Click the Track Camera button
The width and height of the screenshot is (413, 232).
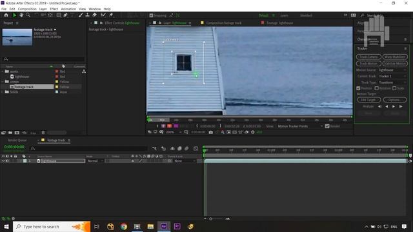tap(368, 57)
